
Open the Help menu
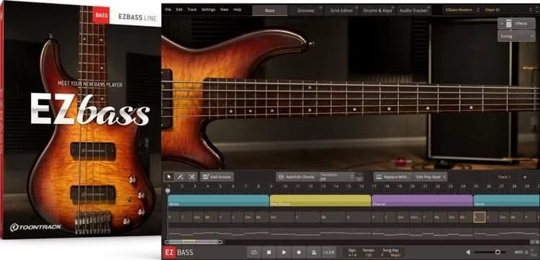pos(238,9)
